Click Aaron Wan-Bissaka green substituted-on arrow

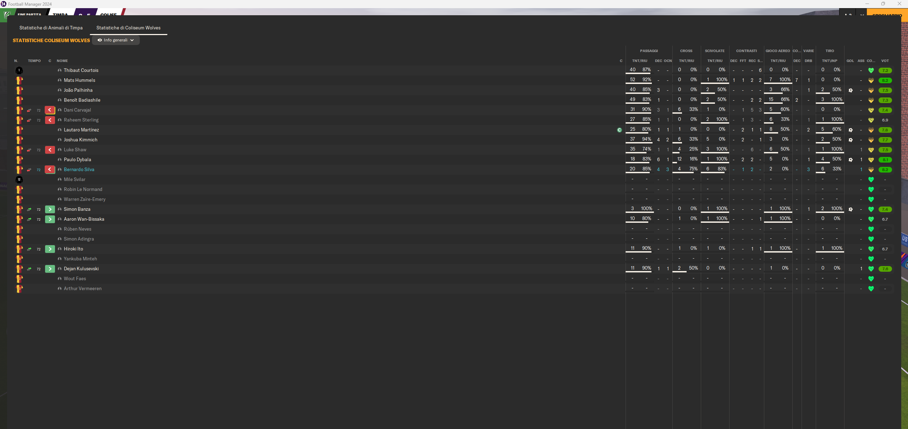click(50, 219)
